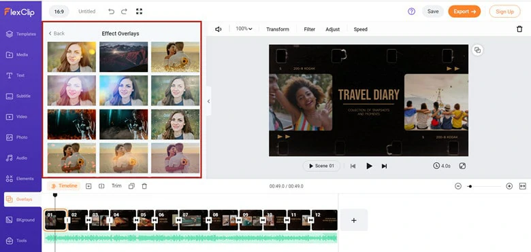Delete the scene using the timeline trash icon
Screen dimensions: 531x252
click(144, 186)
